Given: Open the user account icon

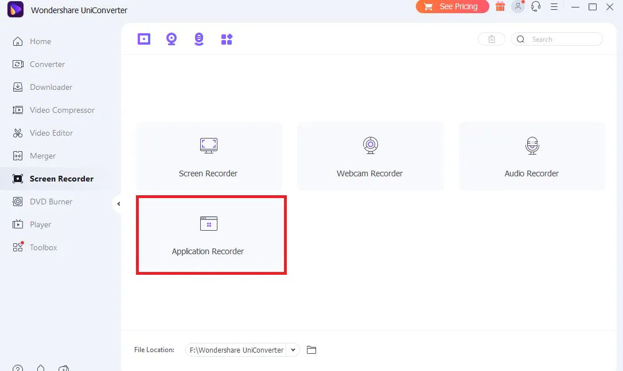Looking at the screenshot, I should [517, 6].
